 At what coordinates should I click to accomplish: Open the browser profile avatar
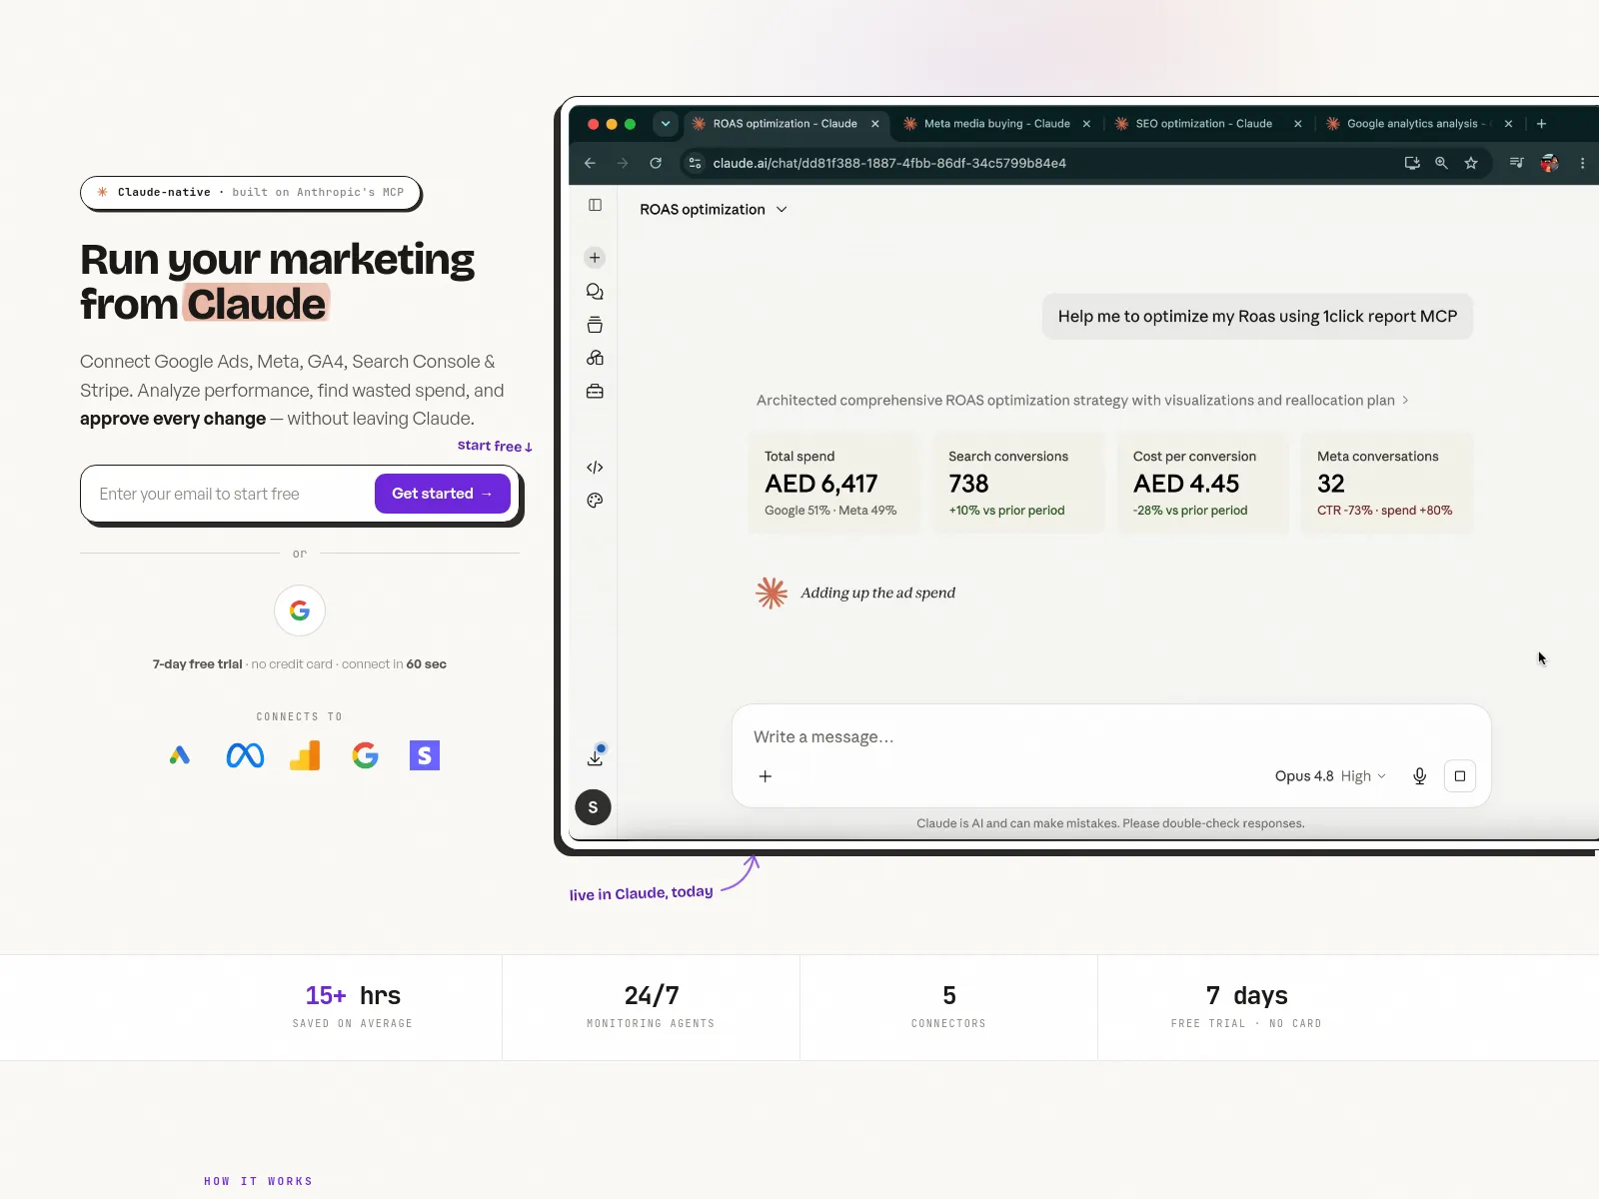1549,163
